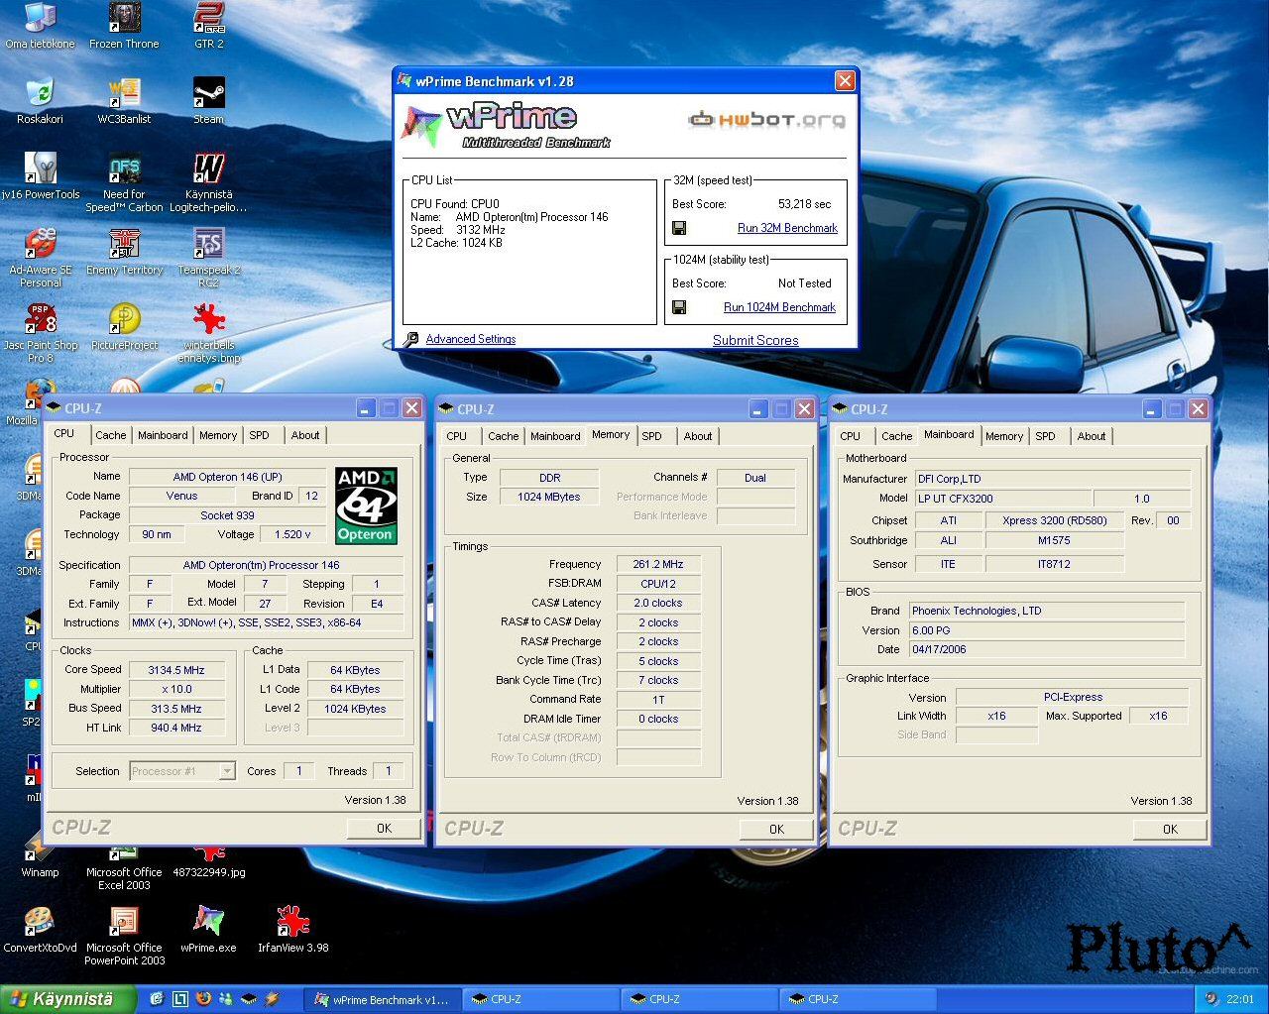The image size is (1269, 1014).
Task: Open Frozen Throne desktop shortcut
Action: tap(124, 26)
